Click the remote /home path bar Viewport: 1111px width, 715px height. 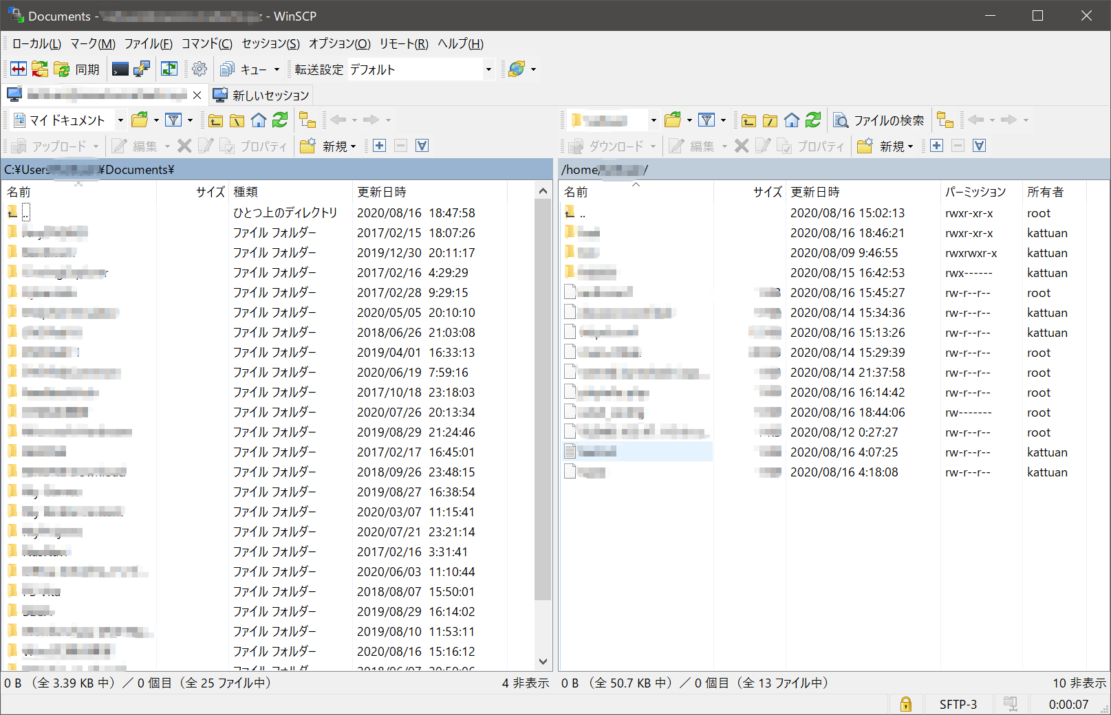point(834,169)
